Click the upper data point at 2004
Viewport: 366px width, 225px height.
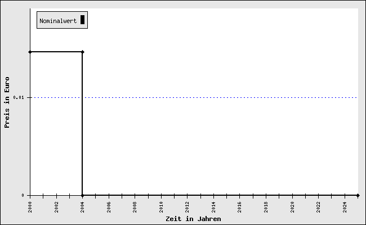click(82, 52)
